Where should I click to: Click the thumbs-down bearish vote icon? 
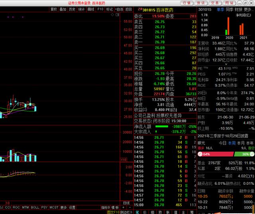pos(252,154)
